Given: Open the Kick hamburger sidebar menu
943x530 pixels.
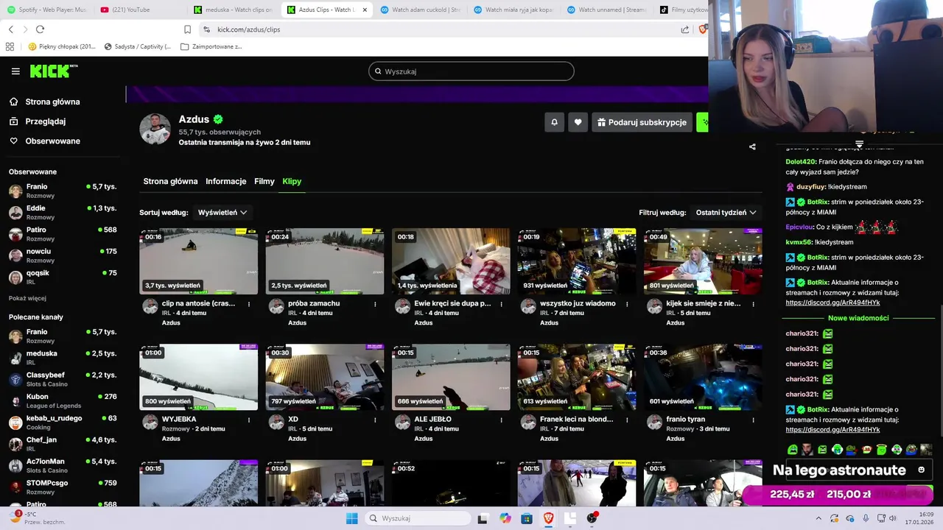Looking at the screenshot, I should click(x=15, y=71).
